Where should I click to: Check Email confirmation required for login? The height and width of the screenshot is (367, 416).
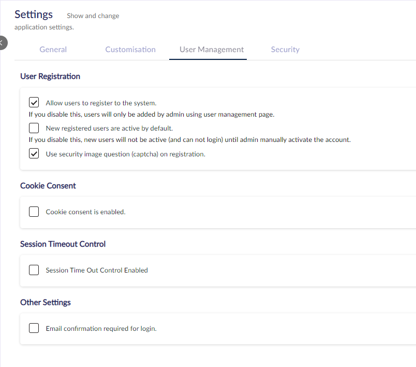(34, 328)
